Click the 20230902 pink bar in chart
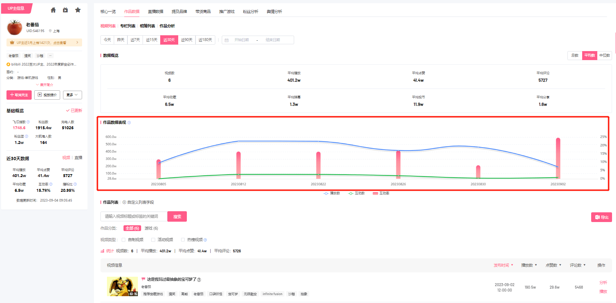 pos(558,158)
